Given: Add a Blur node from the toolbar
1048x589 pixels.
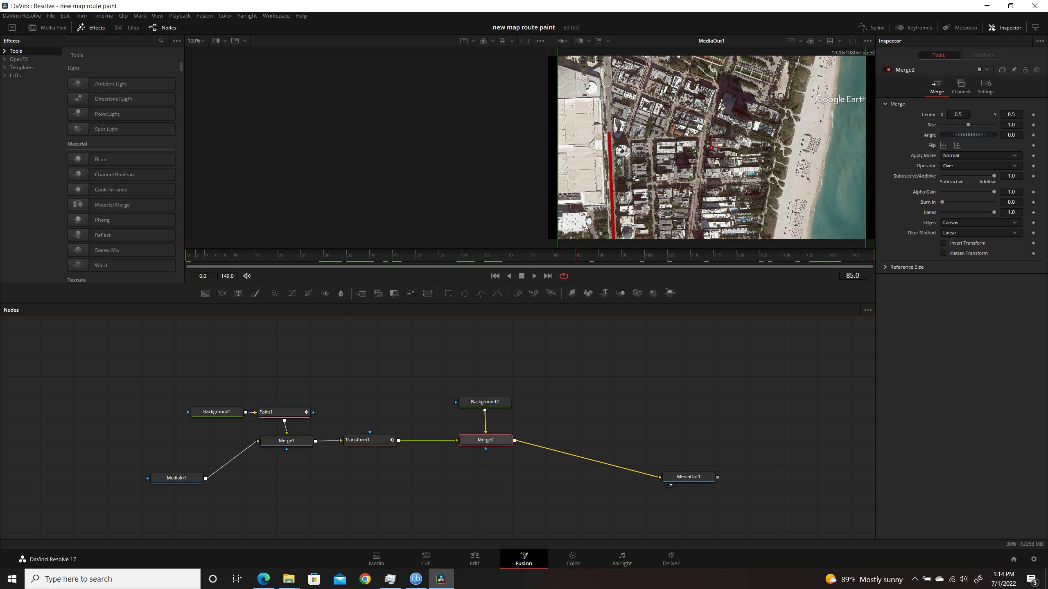Looking at the screenshot, I should (x=341, y=293).
